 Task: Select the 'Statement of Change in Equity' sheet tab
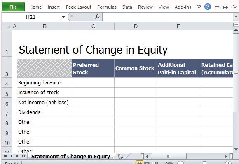coord(70,156)
